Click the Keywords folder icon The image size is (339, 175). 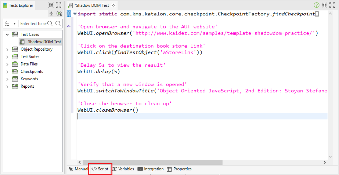15,79
